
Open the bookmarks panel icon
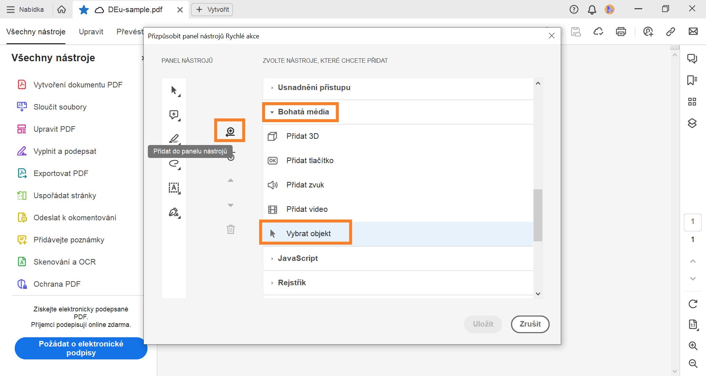[692, 80]
